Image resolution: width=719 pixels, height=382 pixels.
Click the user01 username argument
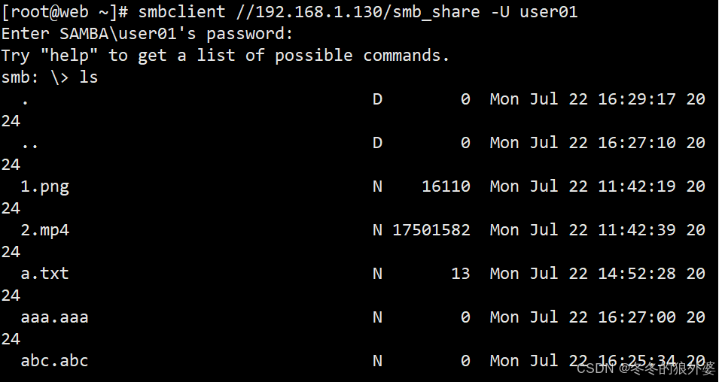(x=548, y=11)
